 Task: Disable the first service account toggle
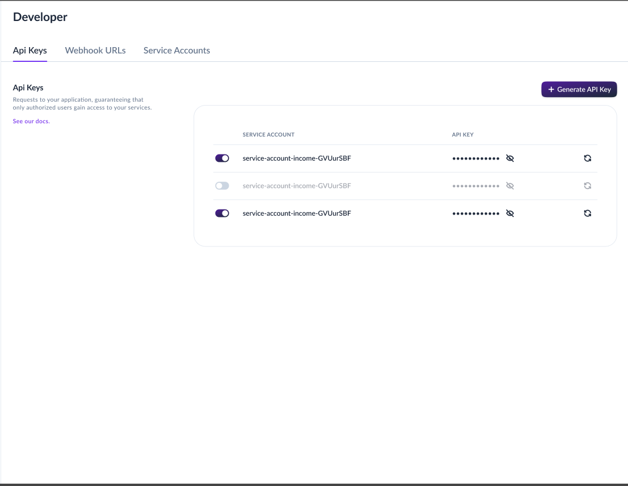[222, 158]
